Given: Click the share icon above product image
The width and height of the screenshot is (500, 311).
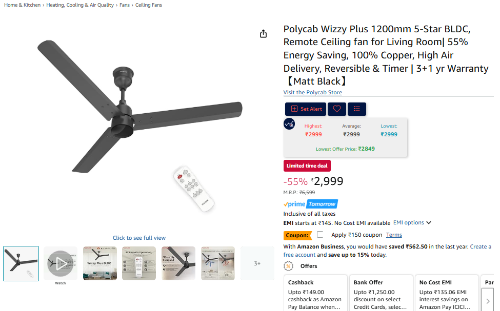Looking at the screenshot, I should [x=263, y=33].
